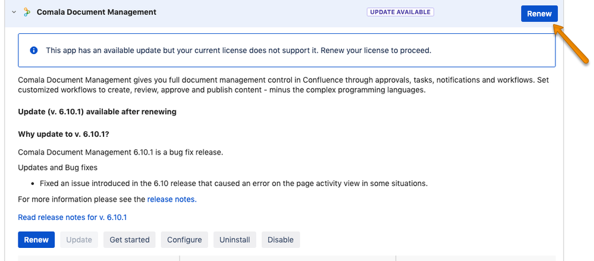Click the Renew button in bottom action row

(x=36, y=240)
